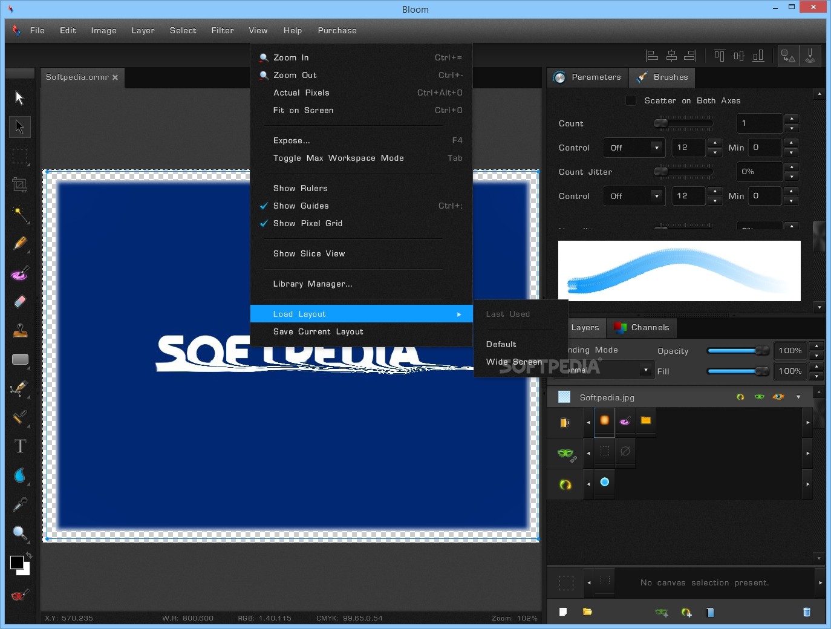
Task: Toggle effects ring icon on Softpedia.jpg row
Action: (x=740, y=397)
